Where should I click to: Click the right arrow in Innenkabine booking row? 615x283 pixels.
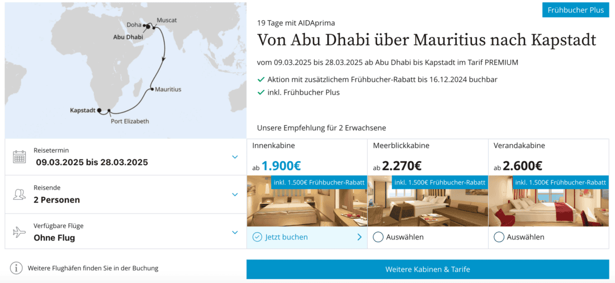tap(359, 237)
